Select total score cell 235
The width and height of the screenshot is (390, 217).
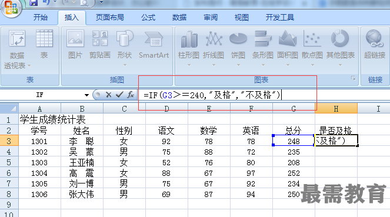click(294, 152)
